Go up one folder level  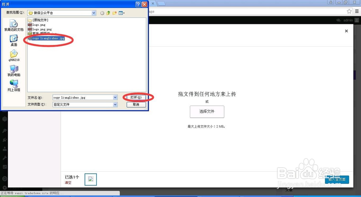pos(108,13)
